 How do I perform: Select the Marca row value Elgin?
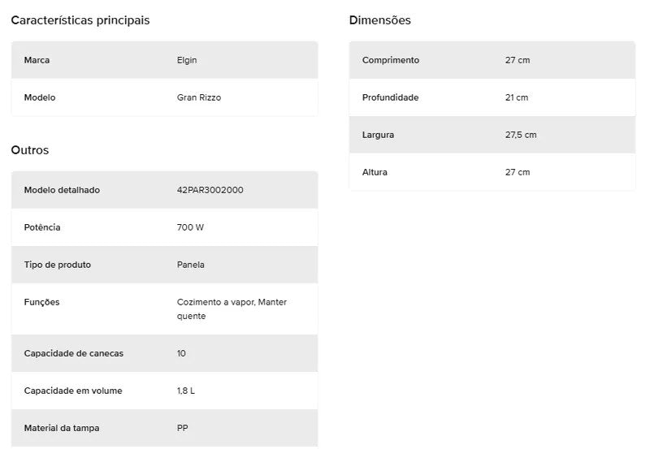coord(187,60)
